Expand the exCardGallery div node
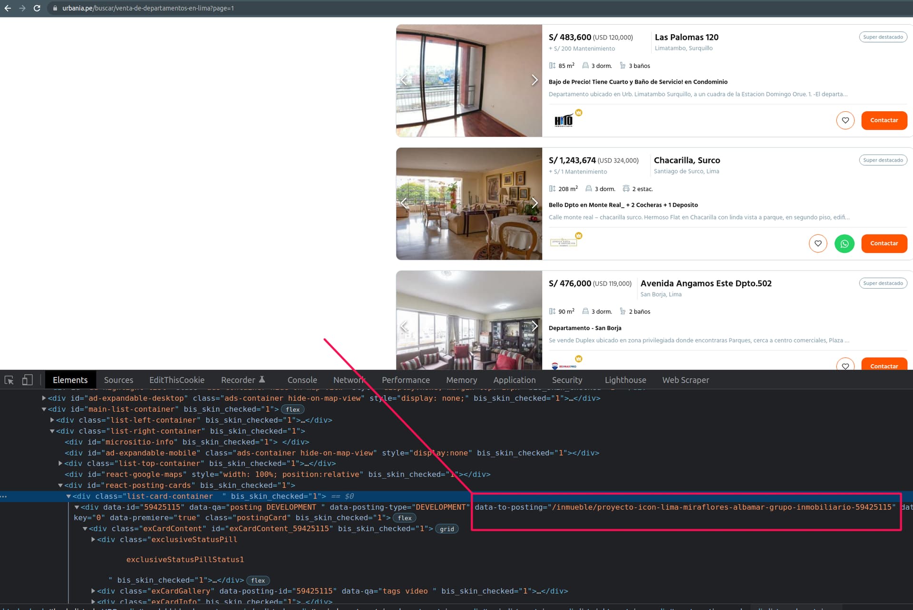This screenshot has height=610, width=913. pyautogui.click(x=93, y=591)
